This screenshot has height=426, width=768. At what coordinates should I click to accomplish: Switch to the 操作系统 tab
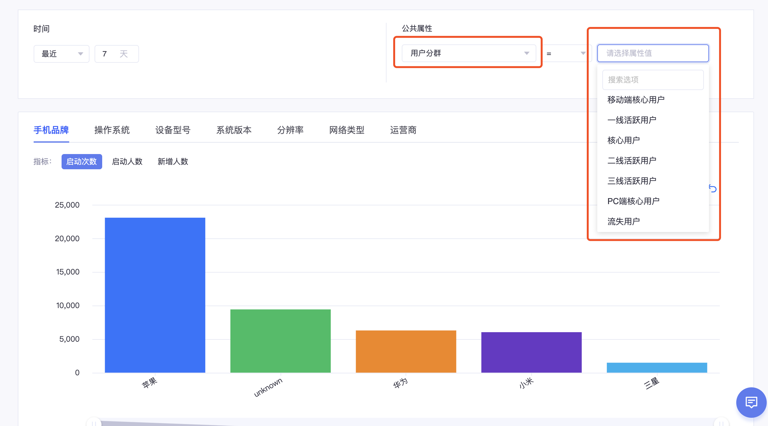[112, 130]
